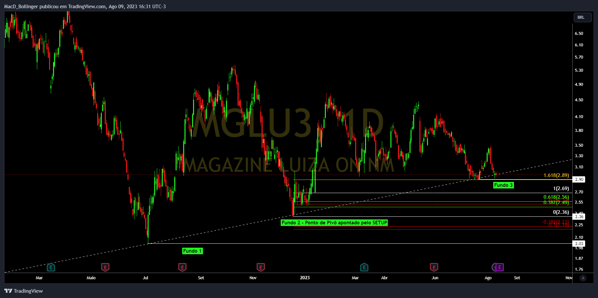The height and width of the screenshot is (298, 598).
Task: Open the red earnings marker above Jun
Action: click(x=434, y=267)
